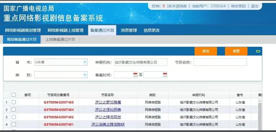
Task: Open 信息更改 menu
Action: pyautogui.click(x=152, y=30)
